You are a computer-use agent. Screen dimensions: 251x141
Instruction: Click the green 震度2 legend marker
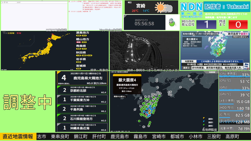click(204, 125)
